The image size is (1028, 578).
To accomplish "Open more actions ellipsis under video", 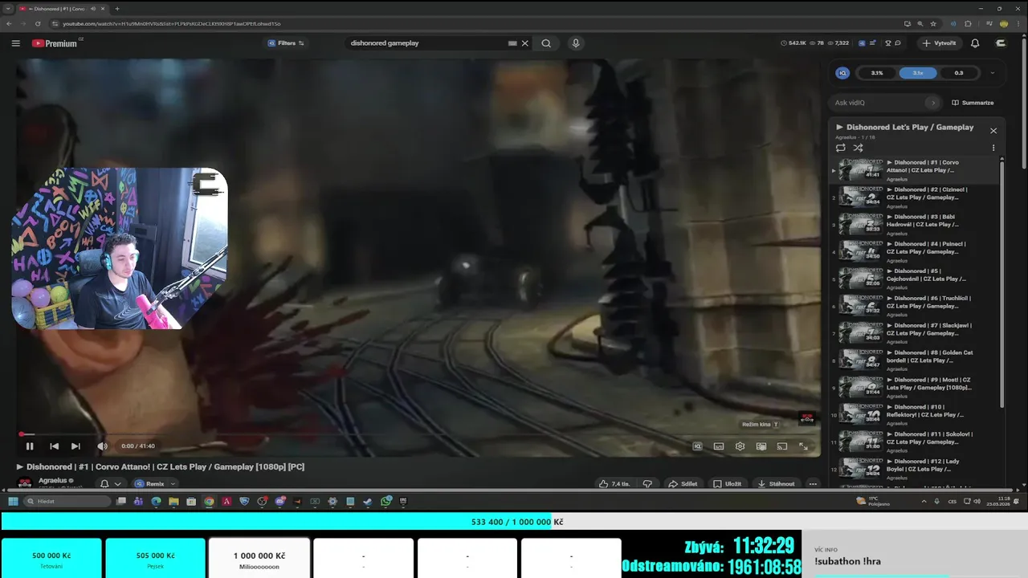I will 813,484.
